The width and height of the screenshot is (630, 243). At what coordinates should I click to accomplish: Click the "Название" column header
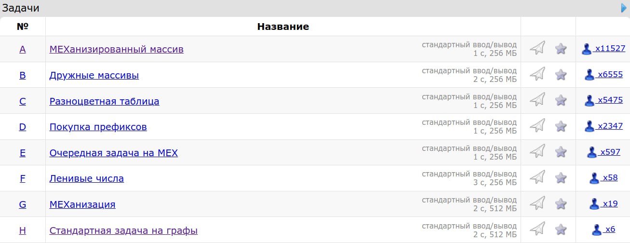[283, 27]
